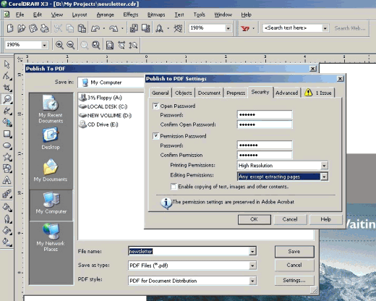Click the Export icon in toolbar
Screen dimensions: 376x301
[x=146, y=28]
